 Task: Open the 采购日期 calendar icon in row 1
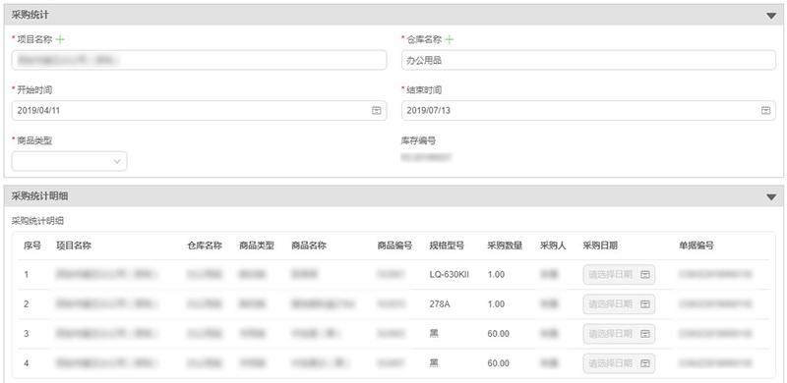[x=646, y=275]
